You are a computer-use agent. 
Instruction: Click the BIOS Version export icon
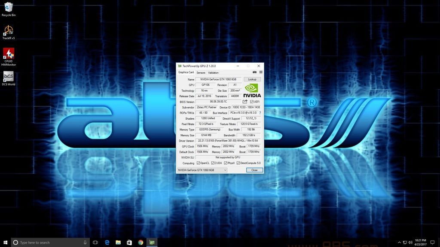[245, 101]
